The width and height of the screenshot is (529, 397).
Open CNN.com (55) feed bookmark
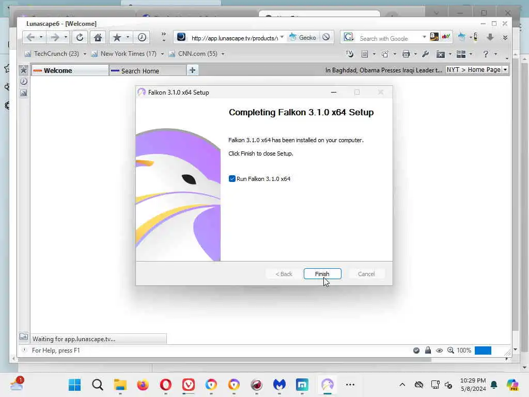193,54
